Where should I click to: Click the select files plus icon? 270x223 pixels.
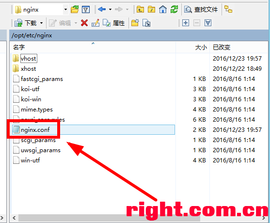click(186, 23)
